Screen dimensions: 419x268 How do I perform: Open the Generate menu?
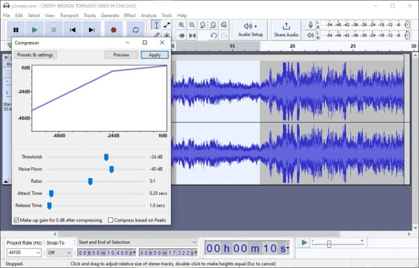[x=110, y=16]
